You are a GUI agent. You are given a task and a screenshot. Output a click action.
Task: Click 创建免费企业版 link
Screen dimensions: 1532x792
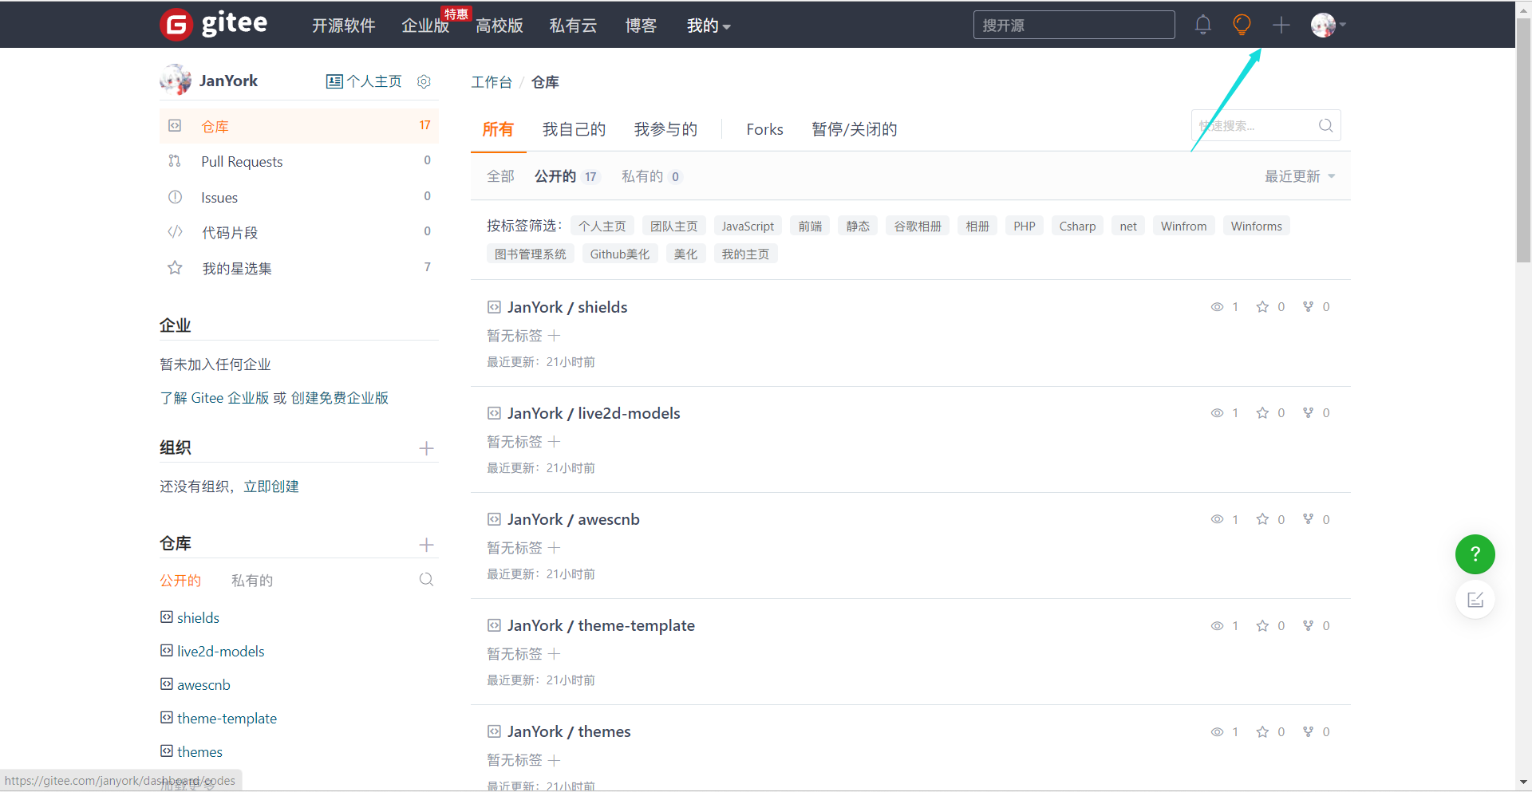pyautogui.click(x=340, y=398)
